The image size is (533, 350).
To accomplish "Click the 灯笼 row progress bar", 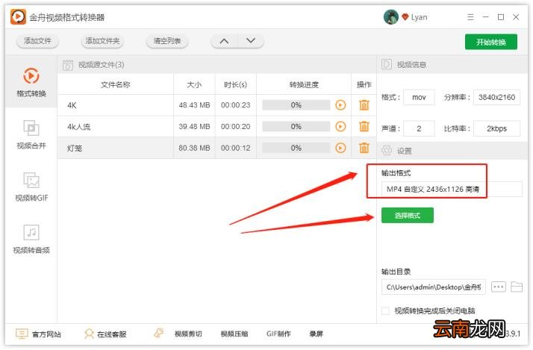I will [296, 148].
